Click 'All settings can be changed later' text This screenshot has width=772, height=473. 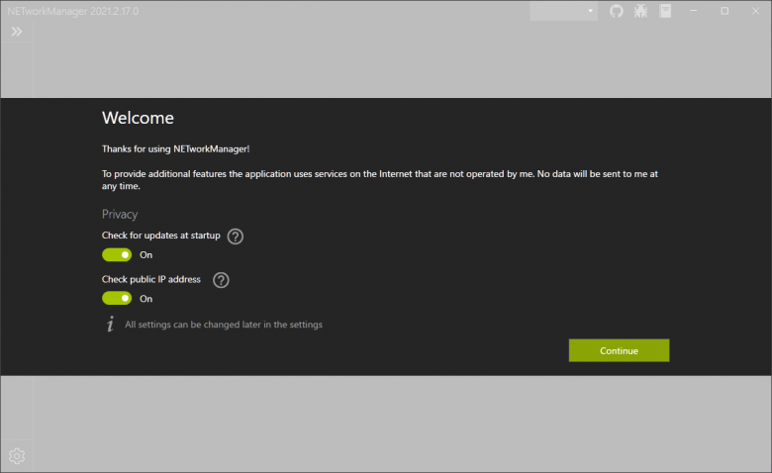(224, 325)
